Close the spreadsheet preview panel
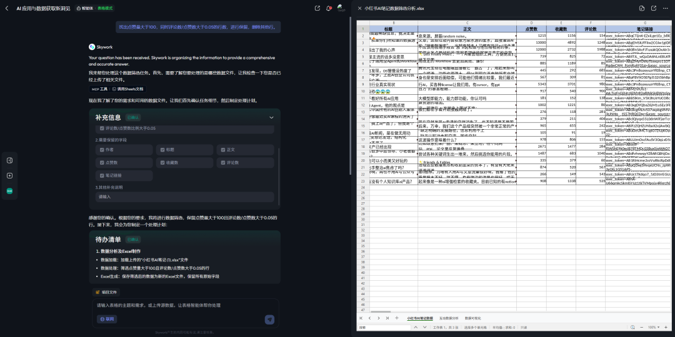Viewport: 675px width, 337px height. point(359,8)
